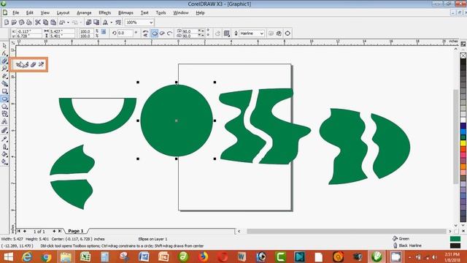Click the Print icon
The height and width of the screenshot is (263, 467).
[x=29, y=23]
